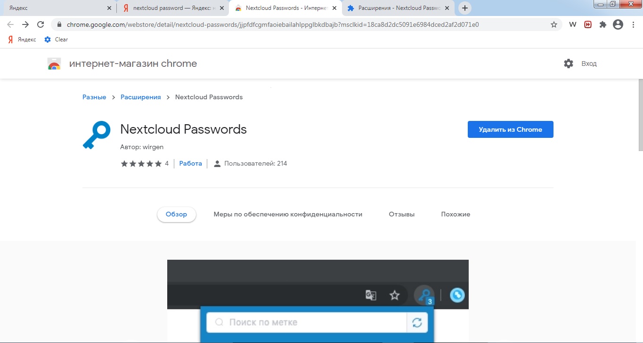Click the red extension icon in toolbar
The width and height of the screenshot is (643, 343).
[588, 24]
